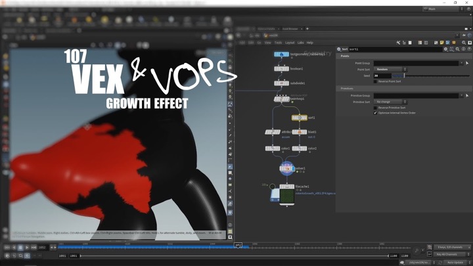Click the yellow sticky note icon in the network toolbar
473x266 pixels.
(x=442, y=43)
